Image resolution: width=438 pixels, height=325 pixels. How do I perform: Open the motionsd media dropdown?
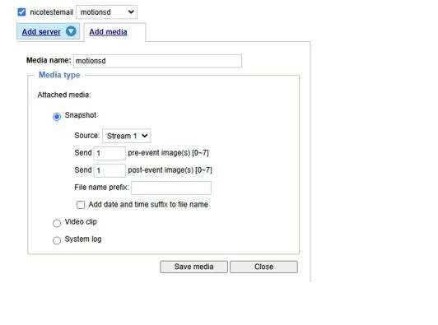pyautogui.click(x=106, y=12)
